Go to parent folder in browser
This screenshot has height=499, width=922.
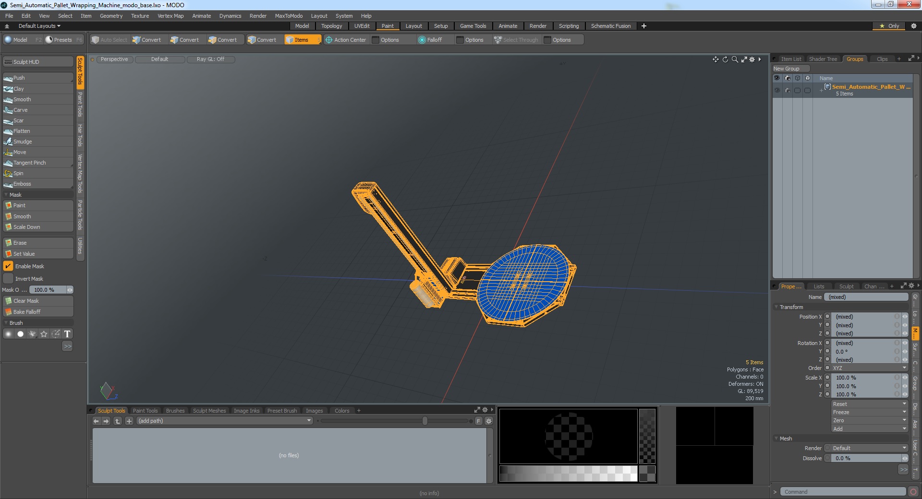(x=118, y=421)
